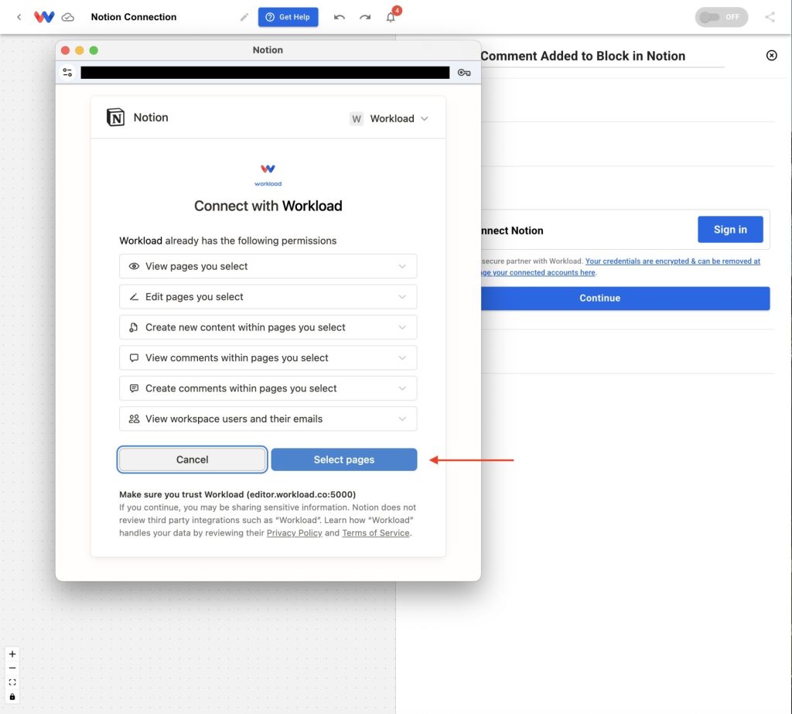Screen dimensions: 792x714
Task: Click the Comment Added to Block heading
Action: (x=583, y=56)
